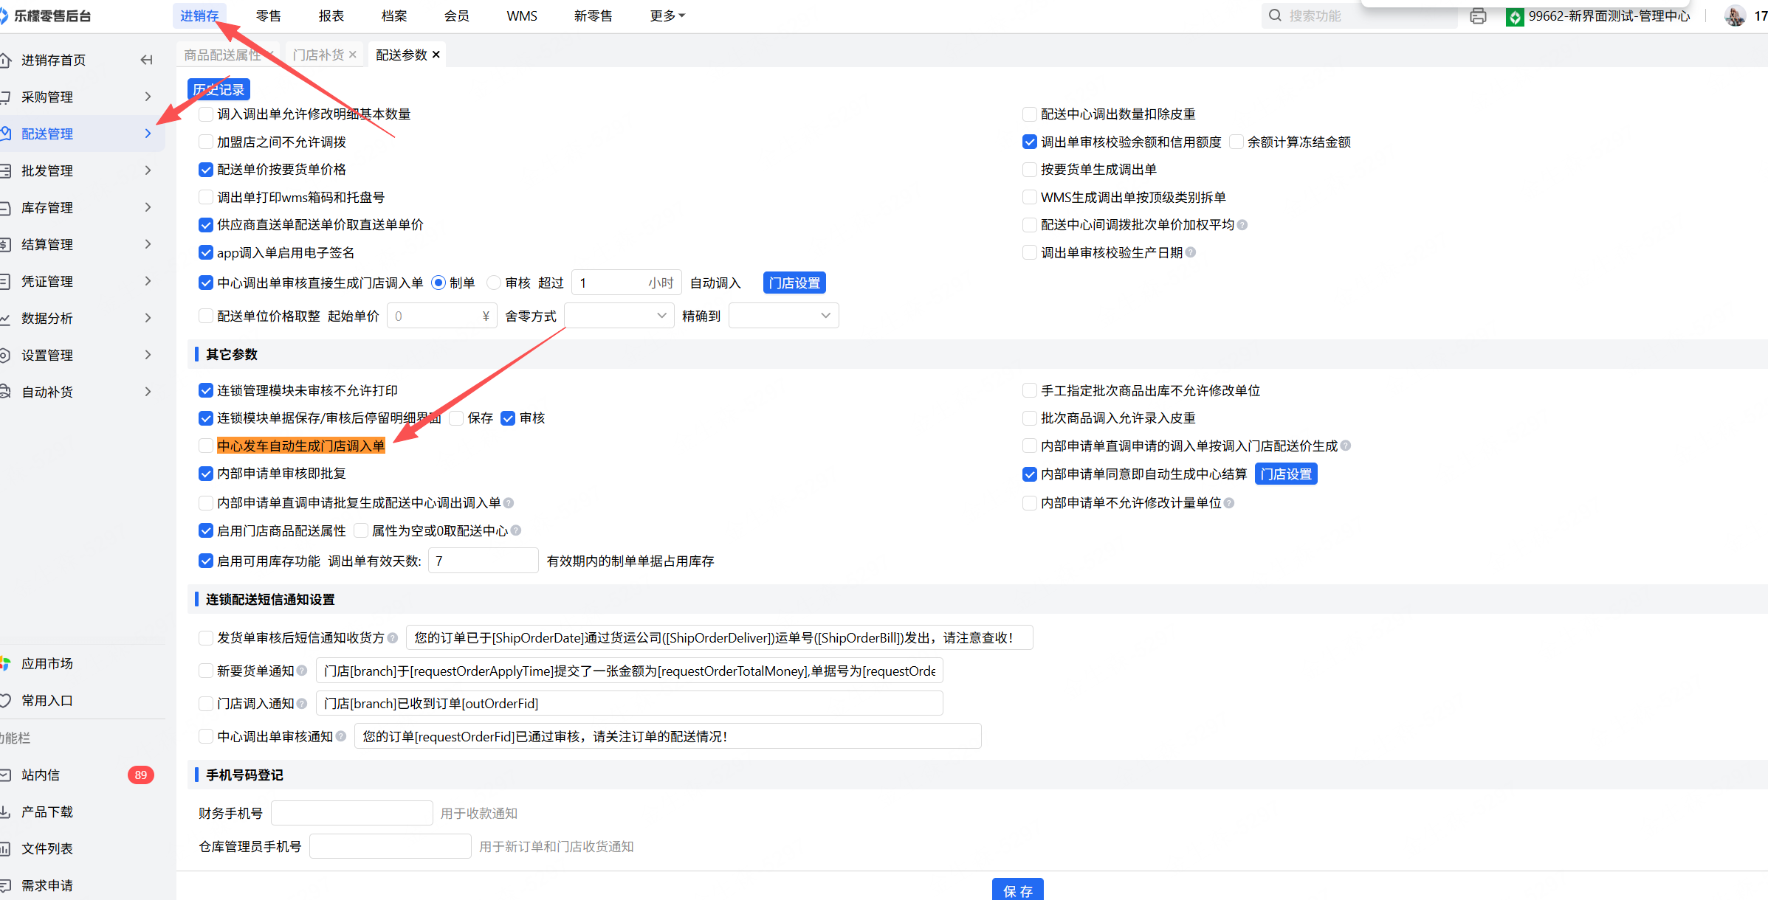Image resolution: width=1768 pixels, height=900 pixels.
Task: Click help icon beside 调出单审核校验生产日期
Action: (x=1191, y=253)
